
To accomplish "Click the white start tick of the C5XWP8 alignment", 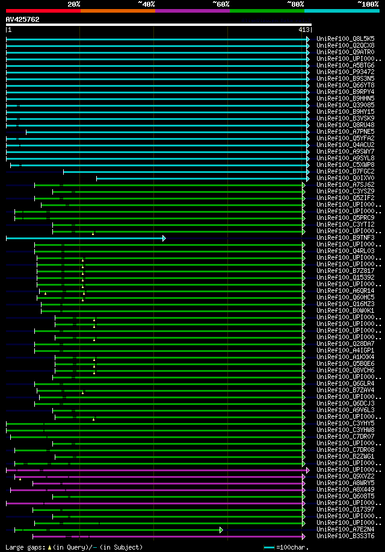I will tap(11, 166).
